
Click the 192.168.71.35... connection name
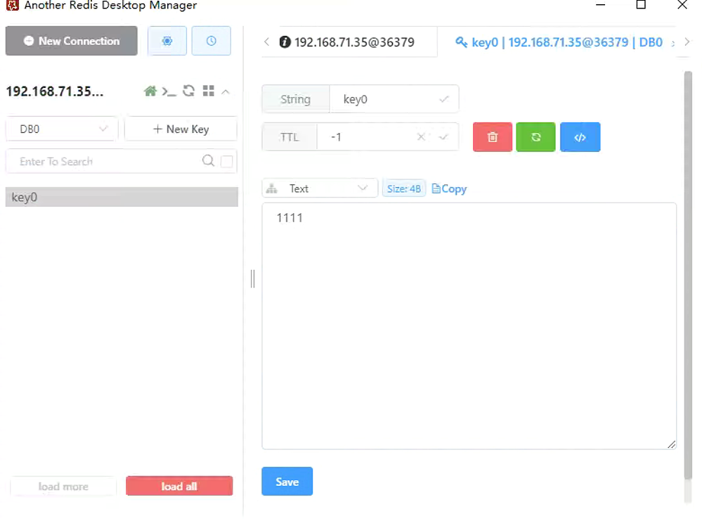[55, 91]
